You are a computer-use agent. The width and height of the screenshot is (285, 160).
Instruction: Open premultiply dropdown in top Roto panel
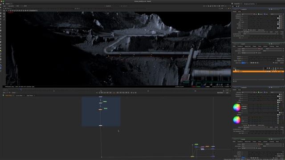coord(251,51)
